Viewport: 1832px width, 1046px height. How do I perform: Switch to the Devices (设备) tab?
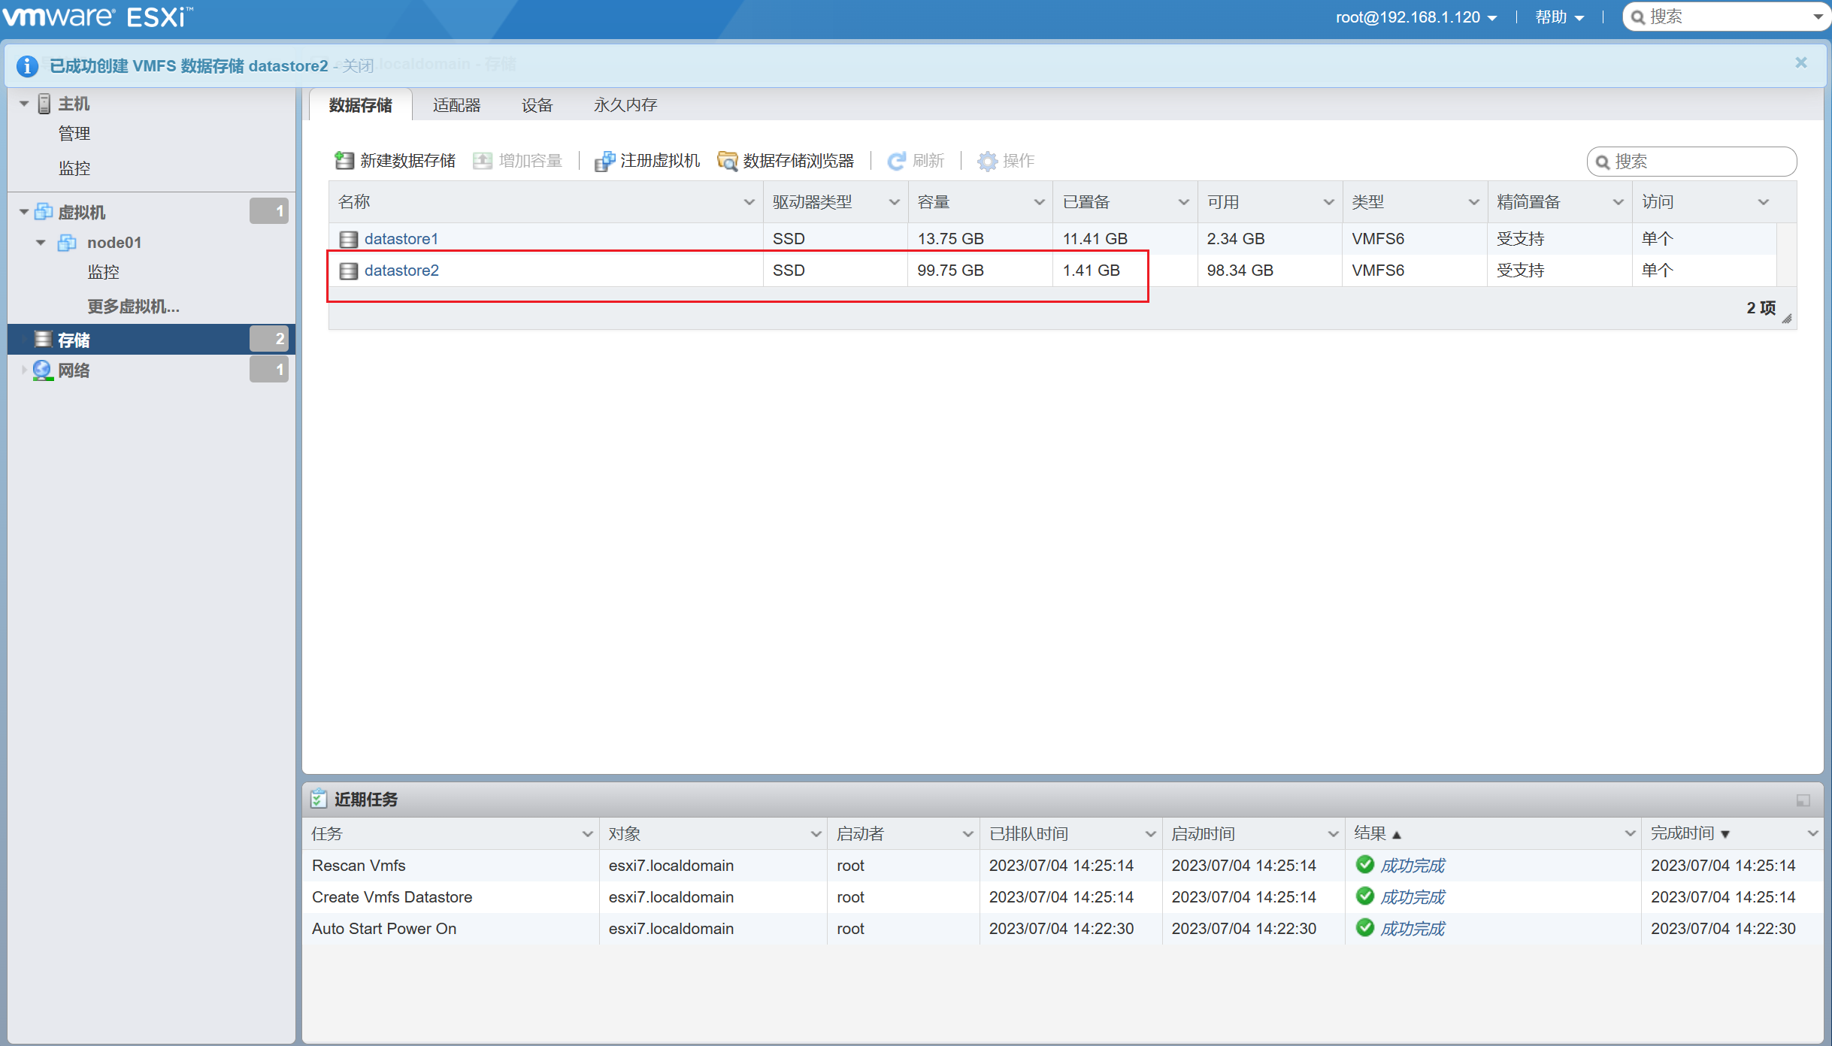point(537,105)
